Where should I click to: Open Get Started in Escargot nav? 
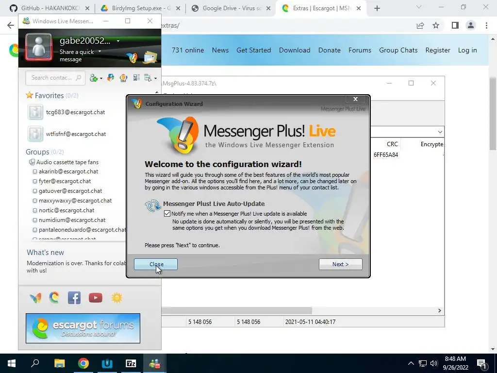click(253, 50)
